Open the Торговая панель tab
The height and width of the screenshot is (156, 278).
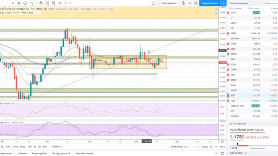(84, 153)
